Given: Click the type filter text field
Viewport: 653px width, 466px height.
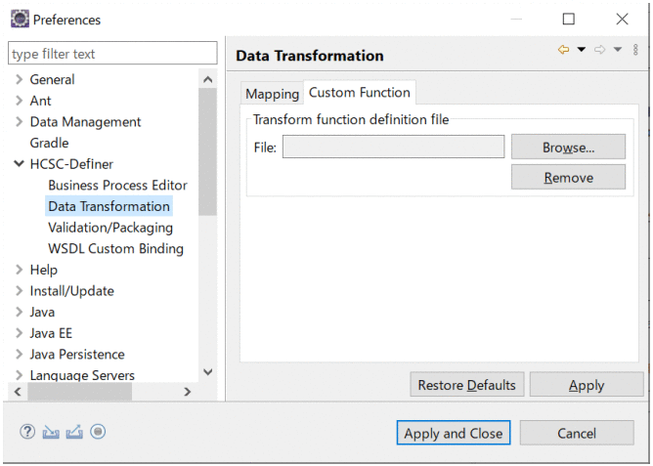Looking at the screenshot, I should [x=112, y=54].
